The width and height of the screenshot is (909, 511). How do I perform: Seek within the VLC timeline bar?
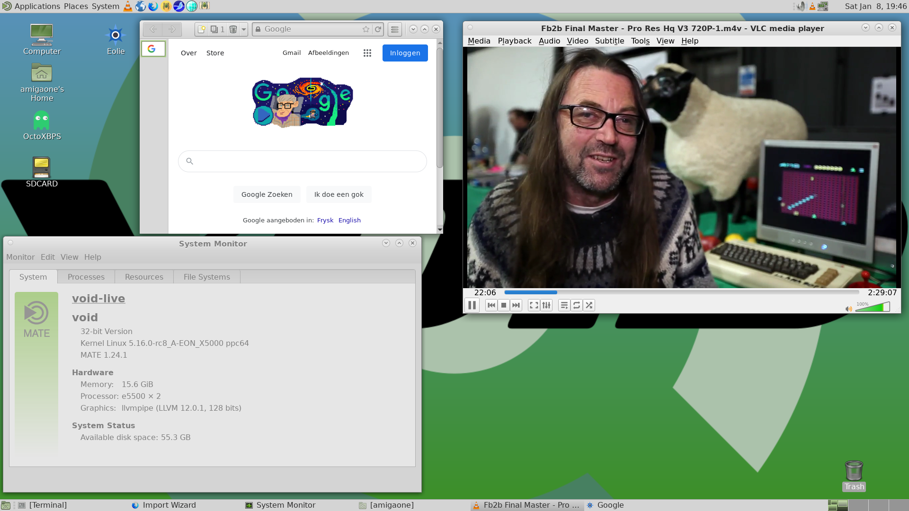[x=682, y=292]
